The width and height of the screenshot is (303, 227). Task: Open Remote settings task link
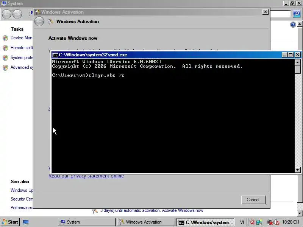coord(22,48)
